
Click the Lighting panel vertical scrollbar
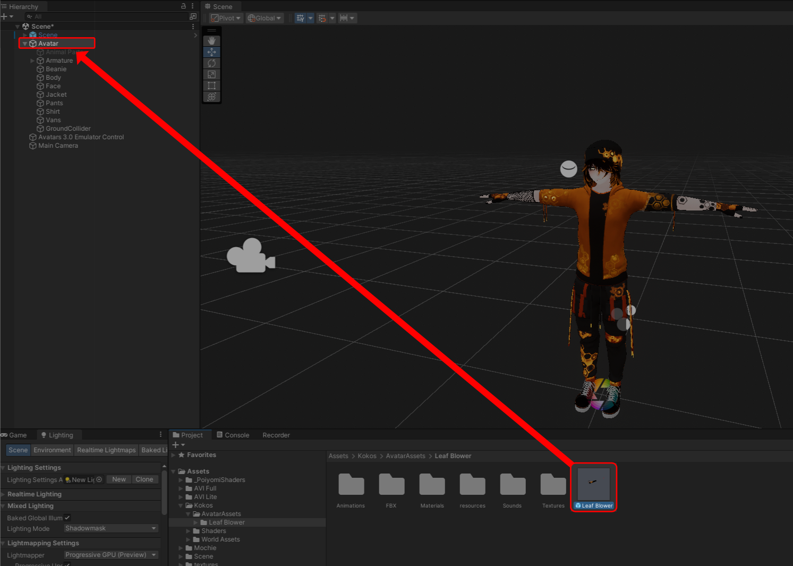point(164,494)
